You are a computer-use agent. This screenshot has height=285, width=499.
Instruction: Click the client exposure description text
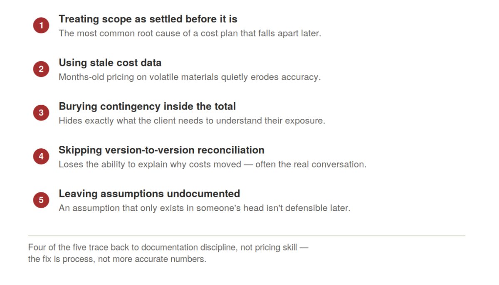tap(192, 121)
